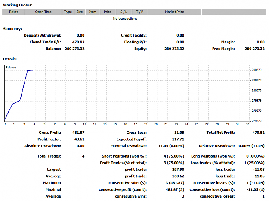The height and width of the screenshot is (201, 269).
Task: Click the Market Price column header
Action: click(x=174, y=12)
